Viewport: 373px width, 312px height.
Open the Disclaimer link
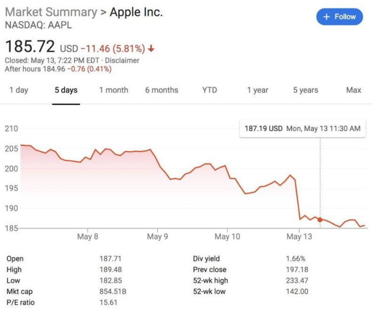tap(122, 61)
